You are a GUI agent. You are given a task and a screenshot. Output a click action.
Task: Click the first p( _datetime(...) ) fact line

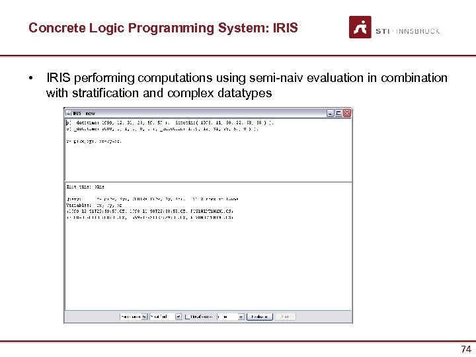click(x=170, y=123)
